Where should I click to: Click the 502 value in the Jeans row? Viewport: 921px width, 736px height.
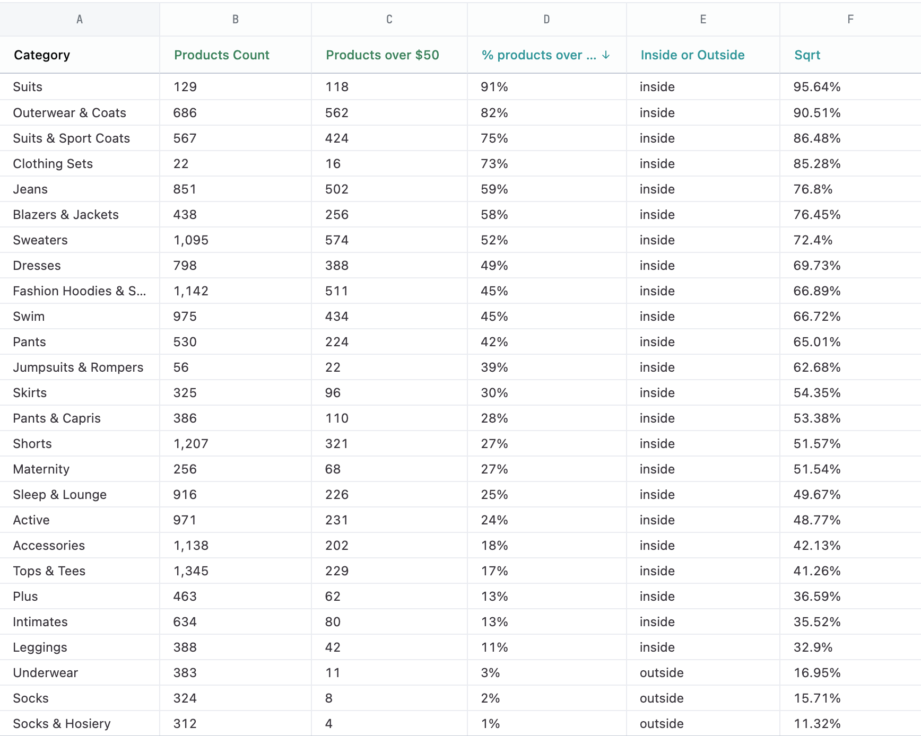(336, 189)
